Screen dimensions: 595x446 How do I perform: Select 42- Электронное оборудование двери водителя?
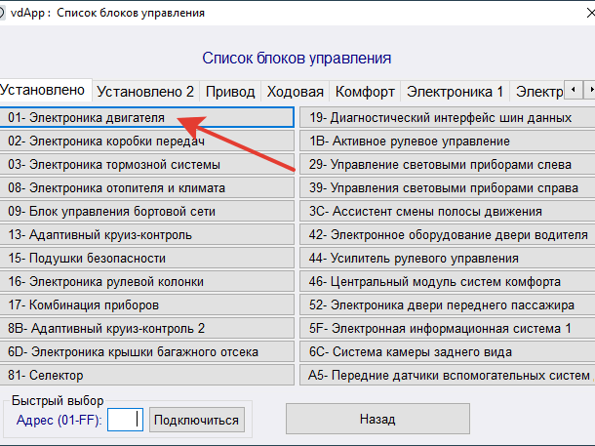pos(448,234)
